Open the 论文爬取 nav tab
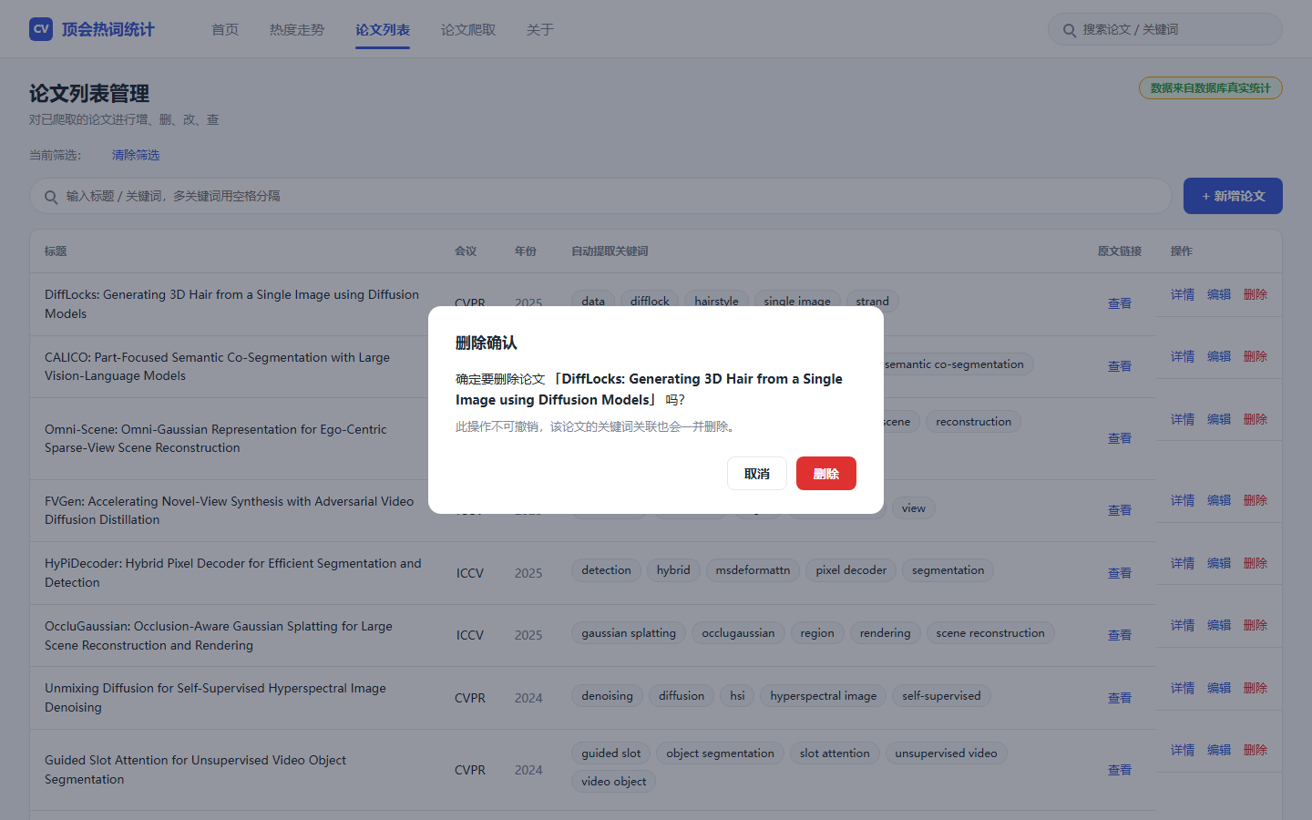 (468, 30)
